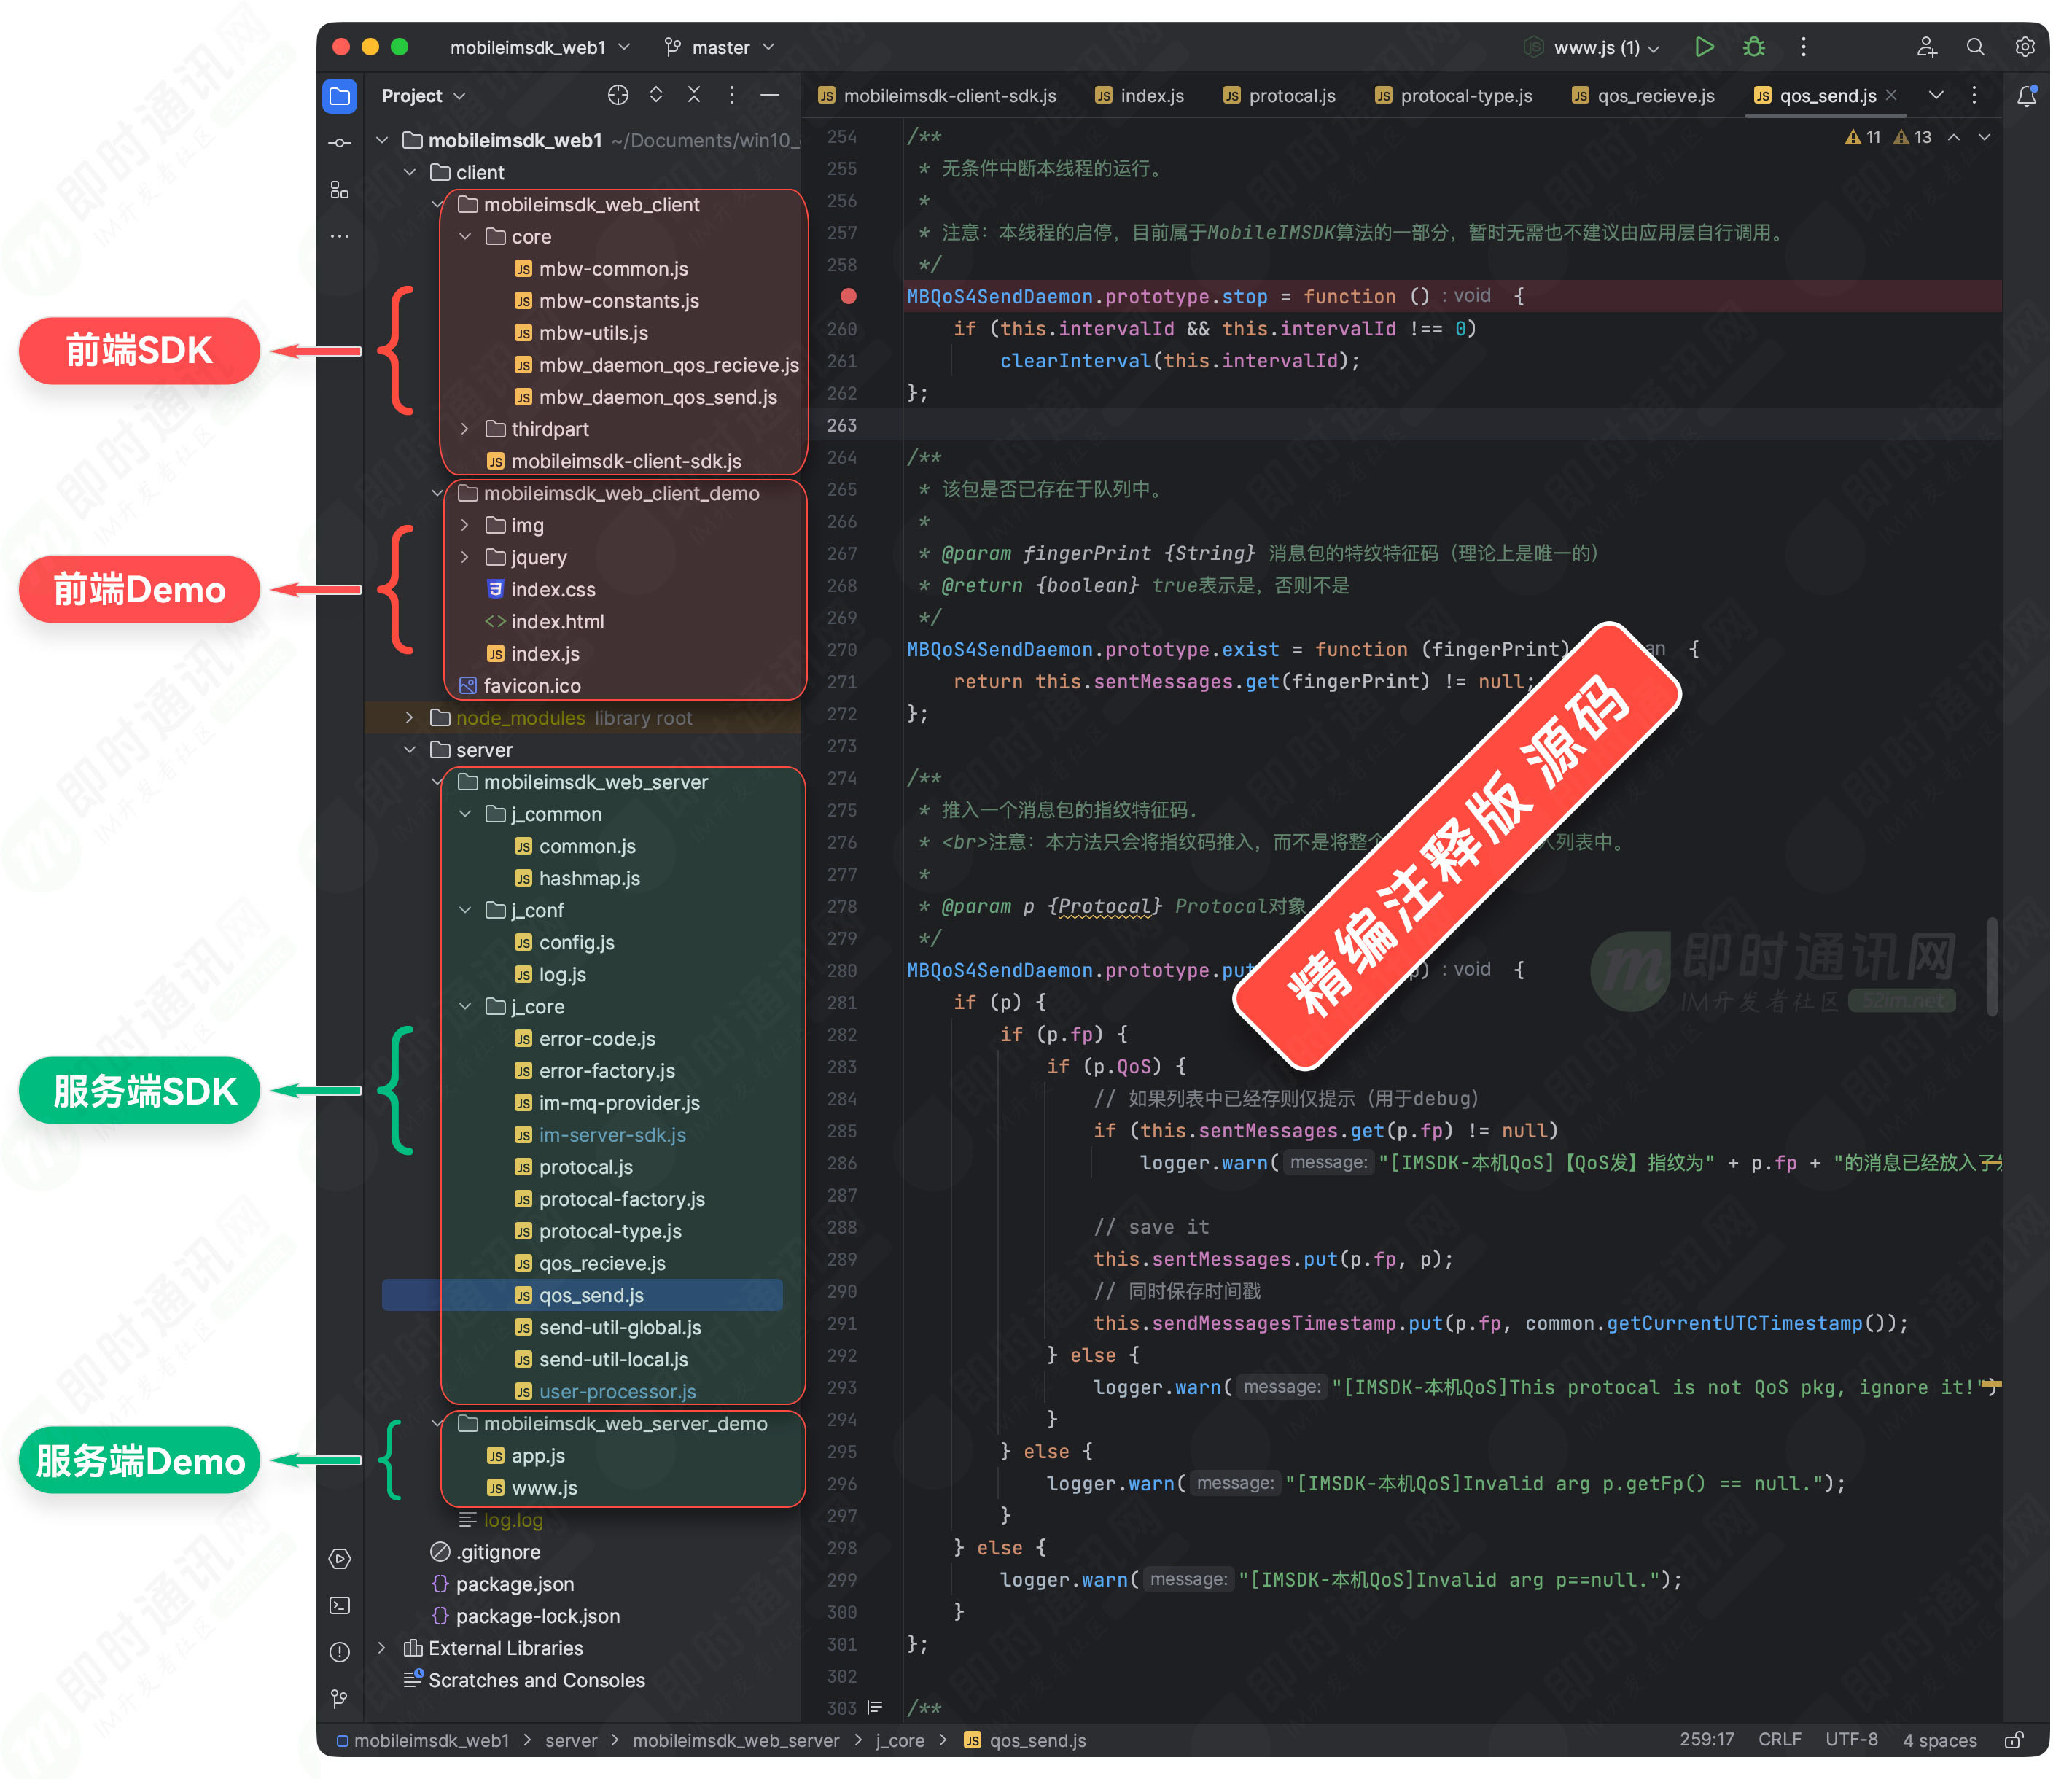Expand all items in Project tree
2072x1779 pixels.
pyautogui.click(x=656, y=95)
